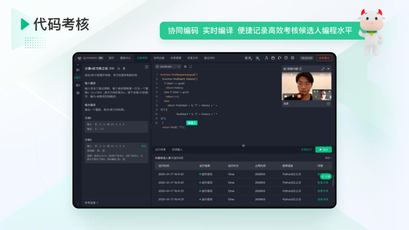Open the floating 记录 notes button

(x=326, y=176)
